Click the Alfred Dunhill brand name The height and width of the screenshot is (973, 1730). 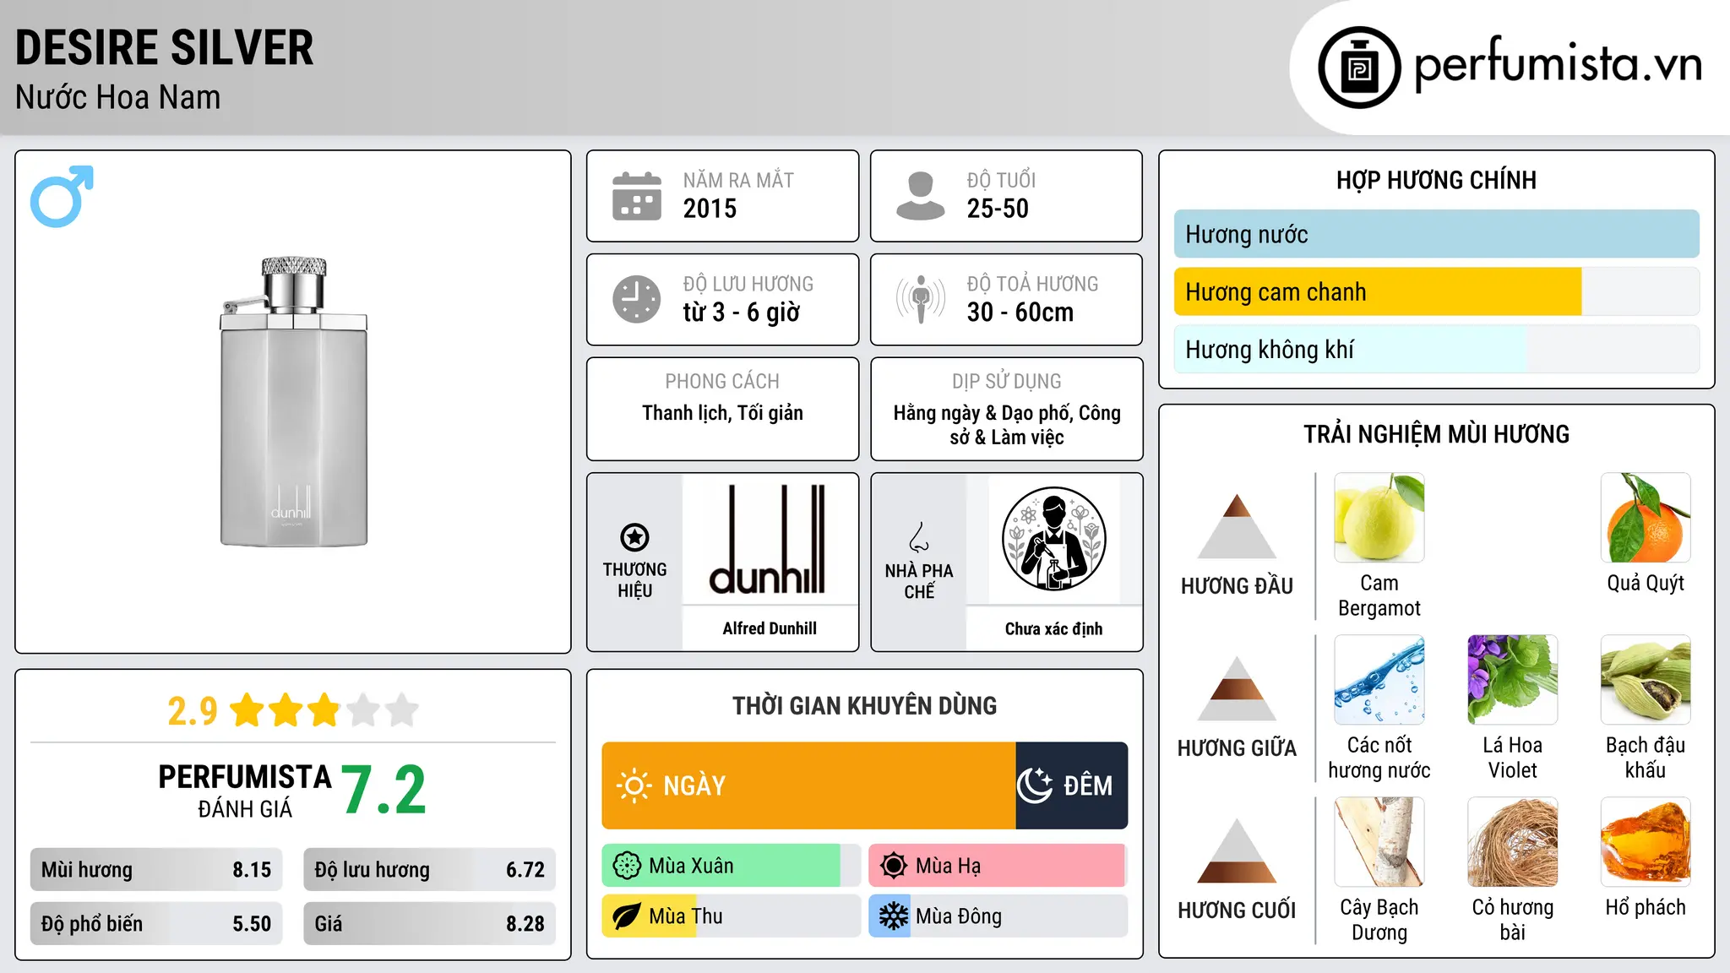(770, 628)
